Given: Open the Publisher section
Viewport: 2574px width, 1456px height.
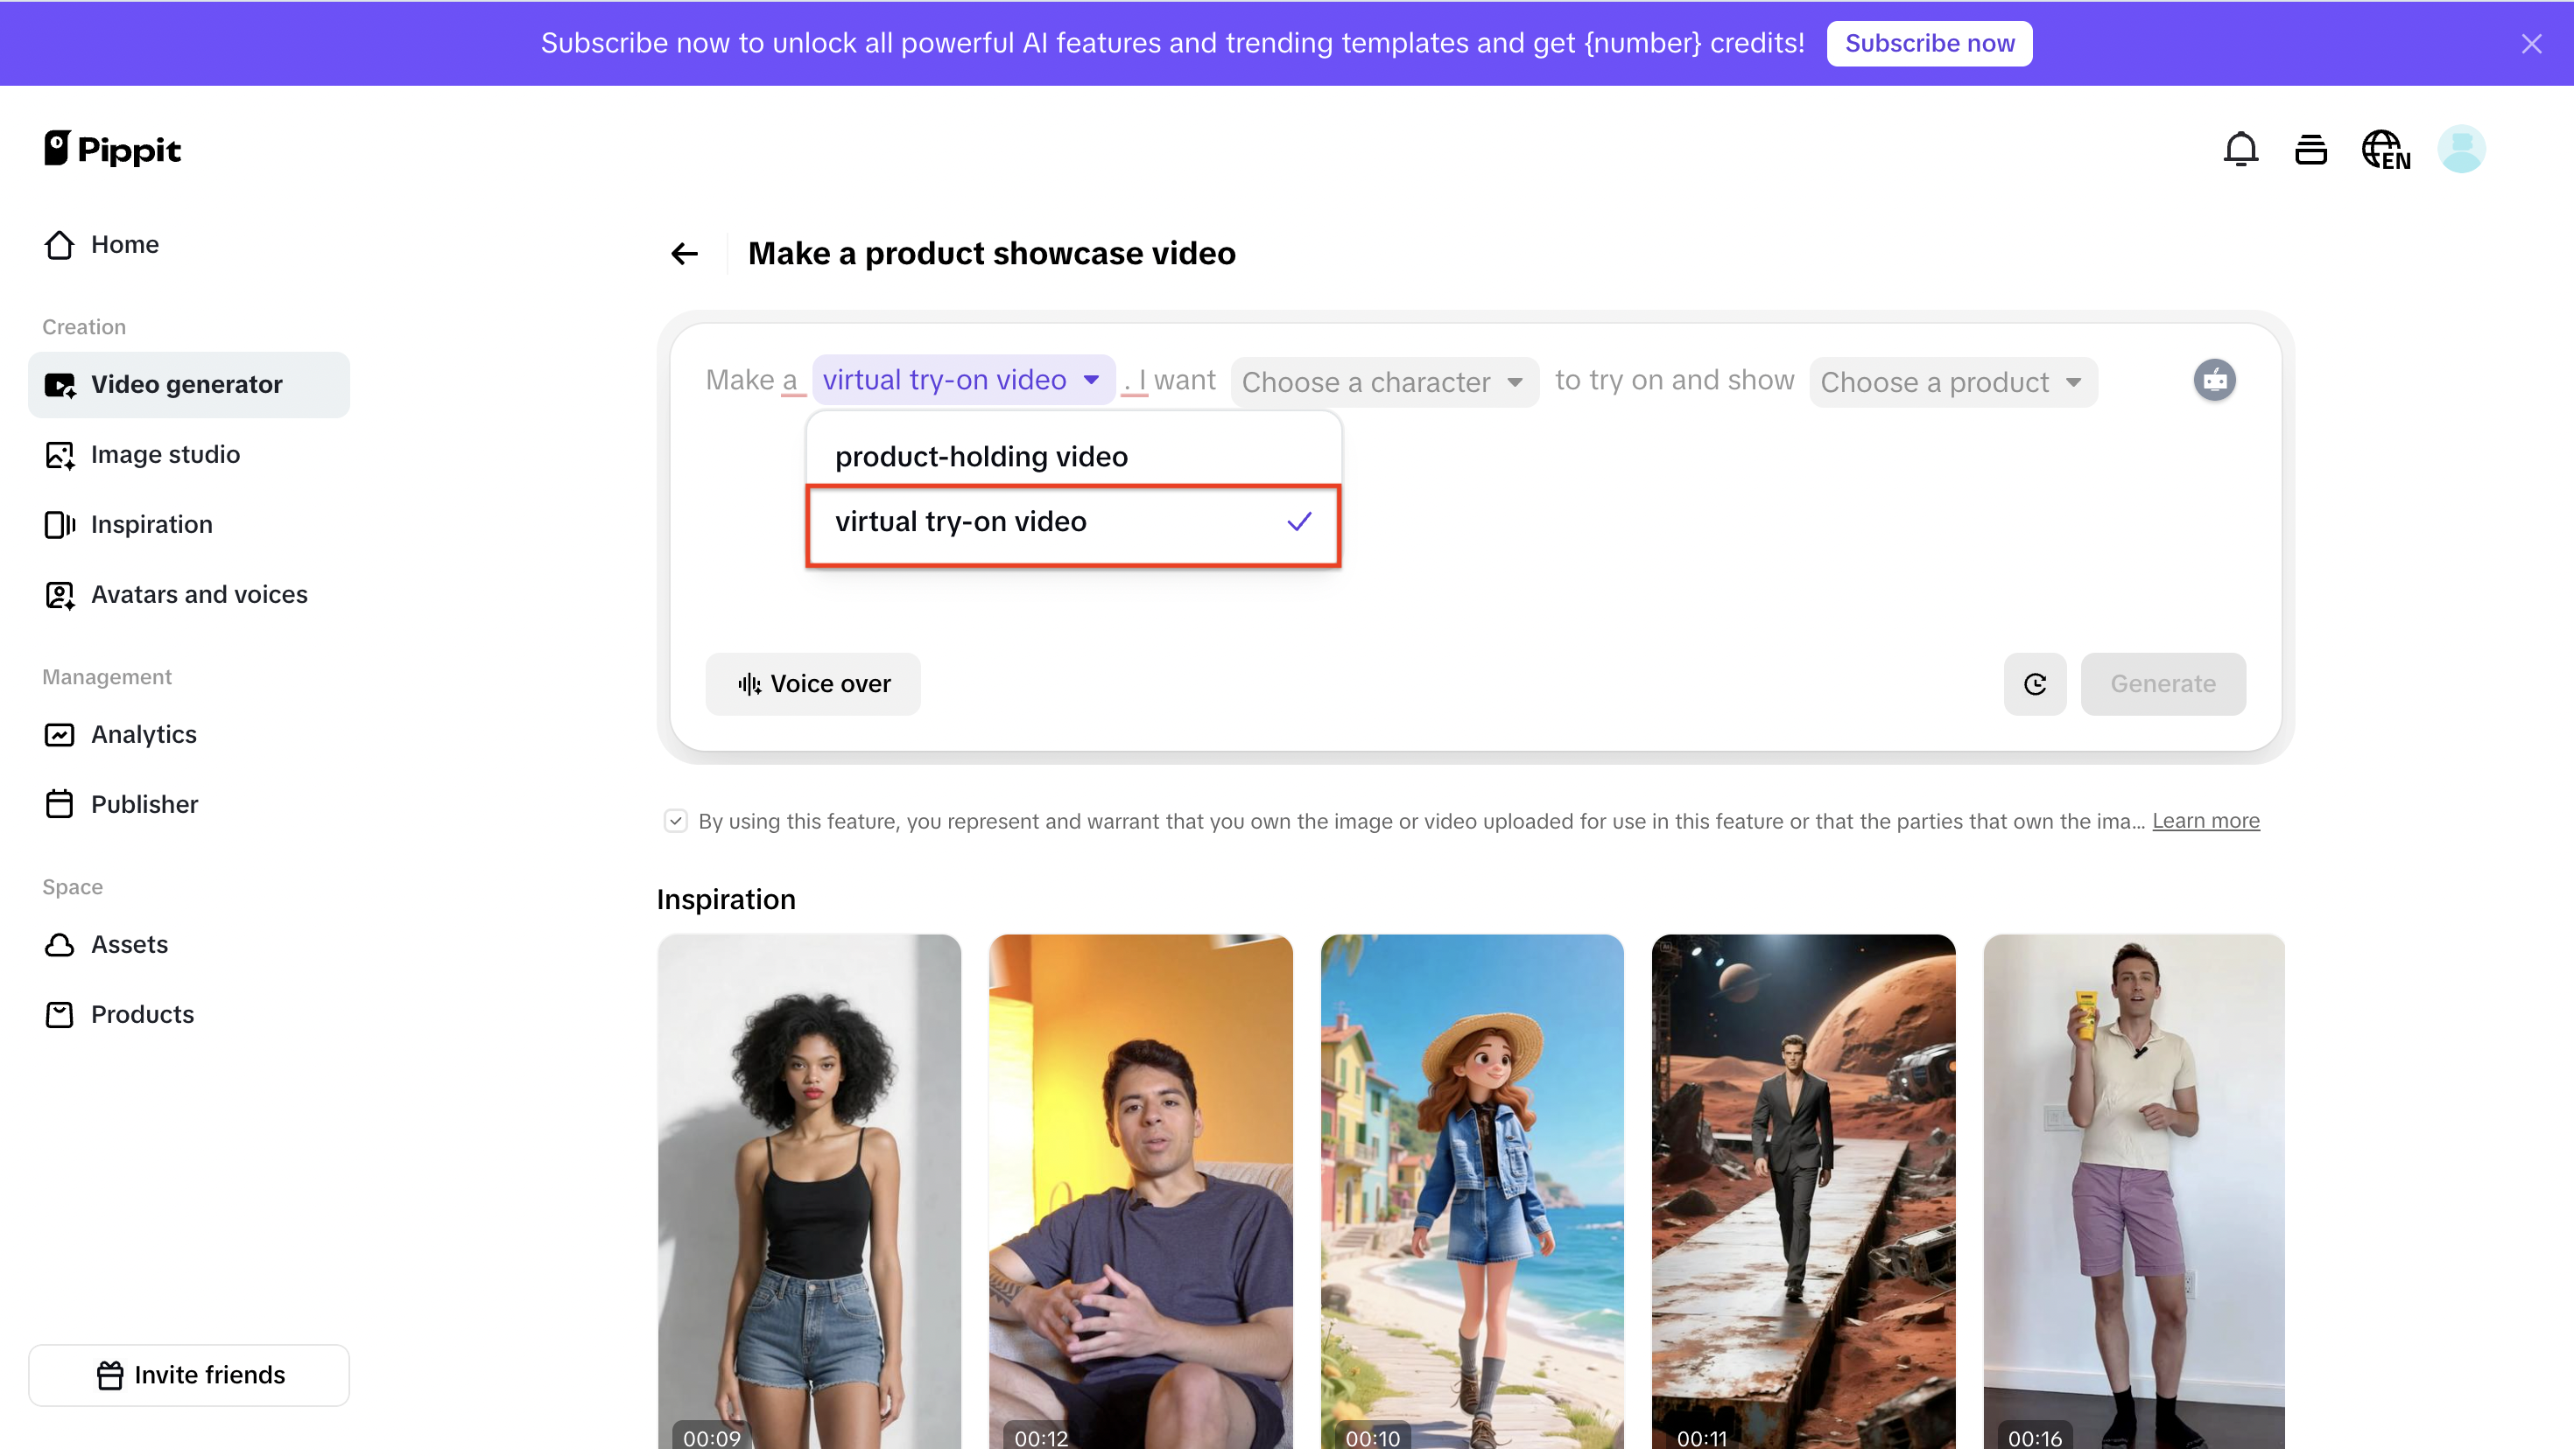Looking at the screenshot, I should point(144,804).
